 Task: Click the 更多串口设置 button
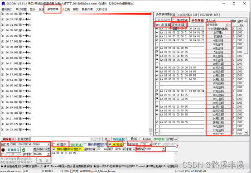(42, 149)
